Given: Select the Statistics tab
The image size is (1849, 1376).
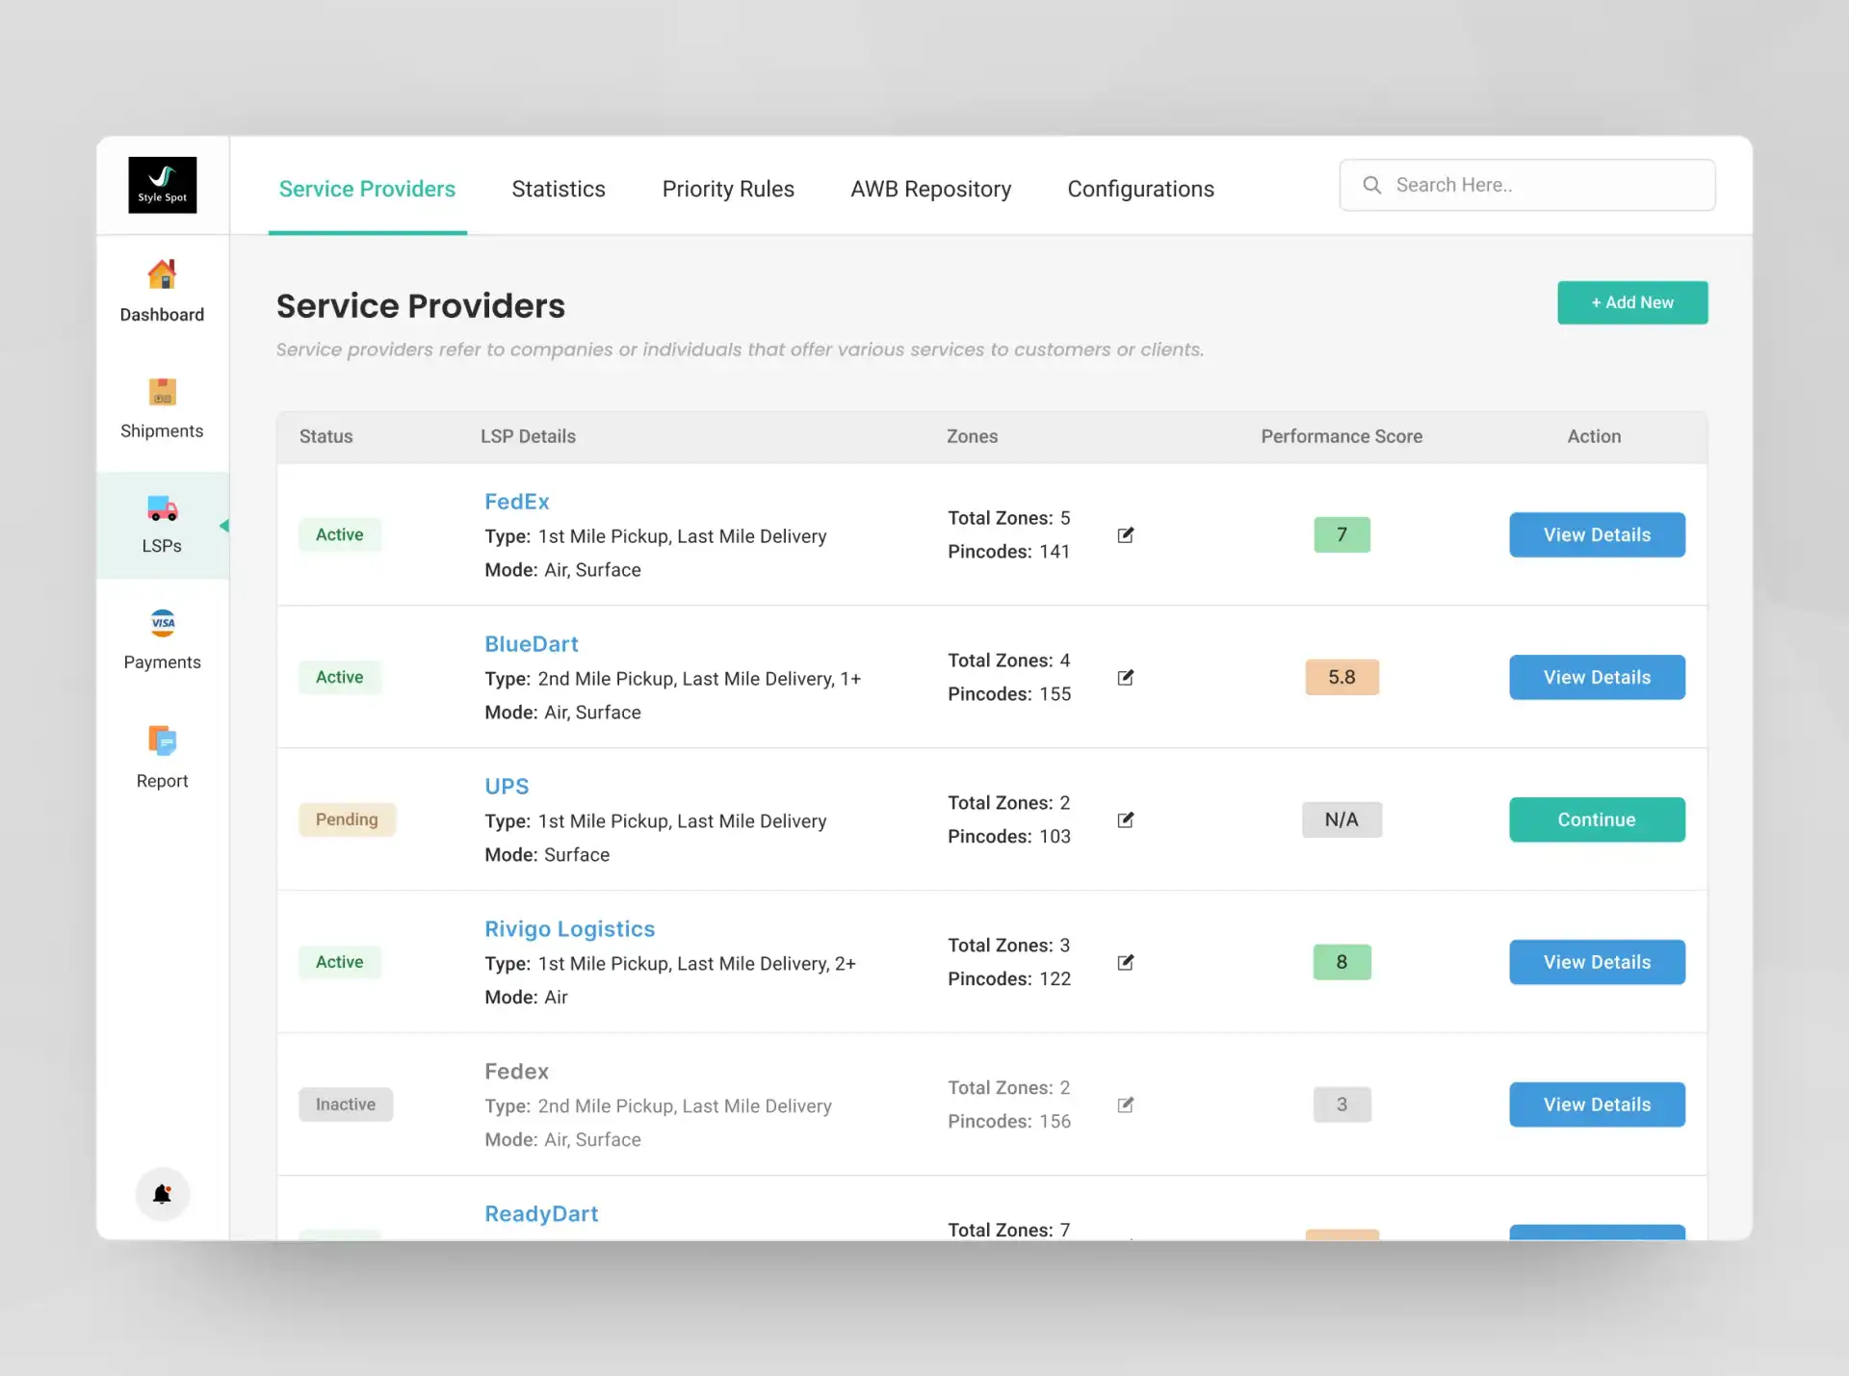Looking at the screenshot, I should 558,190.
